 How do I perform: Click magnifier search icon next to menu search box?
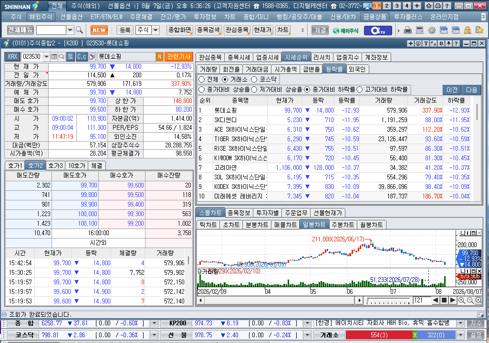click(79, 30)
